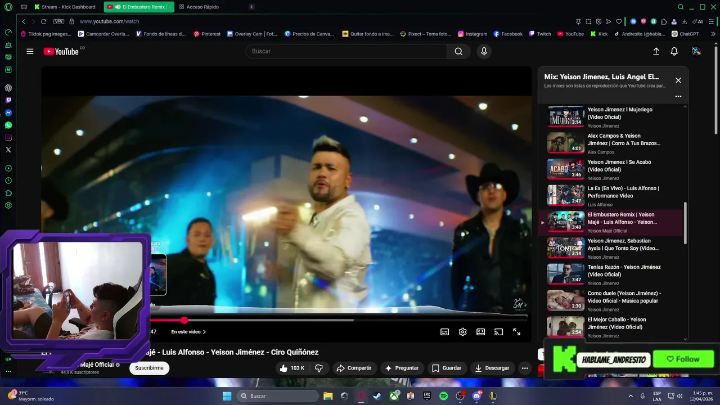Screen dimensions: 720x405
Task: Open ChatGPT in the Opera sidebar
Action: point(8,88)
